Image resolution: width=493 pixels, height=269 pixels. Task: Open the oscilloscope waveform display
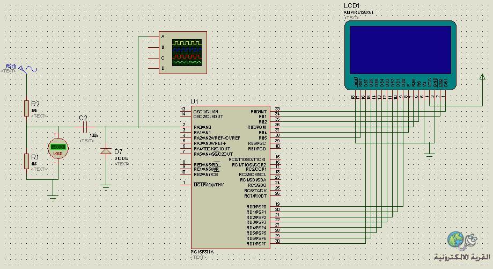tap(187, 53)
